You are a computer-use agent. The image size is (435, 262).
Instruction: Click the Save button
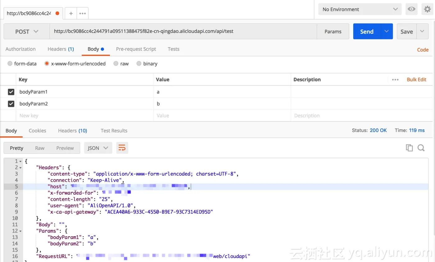(x=407, y=31)
